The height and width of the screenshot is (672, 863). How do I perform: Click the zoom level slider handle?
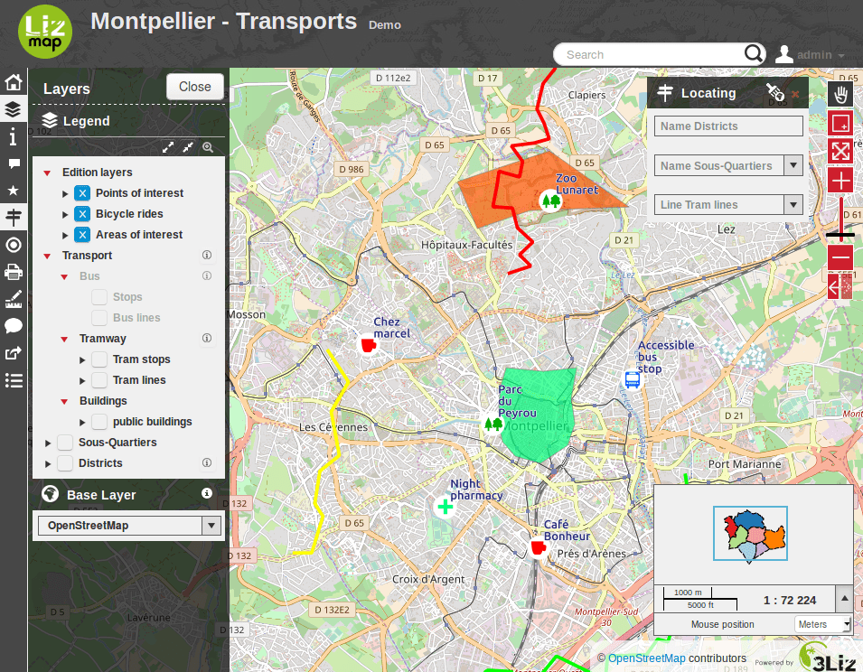coord(840,235)
